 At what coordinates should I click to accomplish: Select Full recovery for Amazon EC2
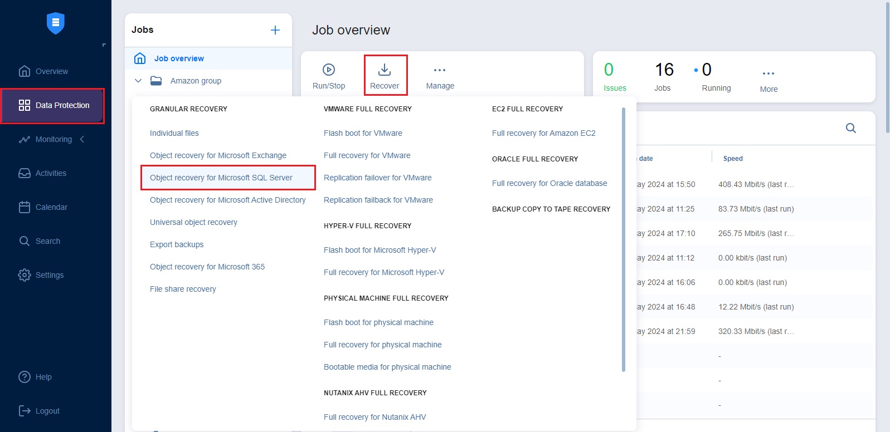click(543, 133)
